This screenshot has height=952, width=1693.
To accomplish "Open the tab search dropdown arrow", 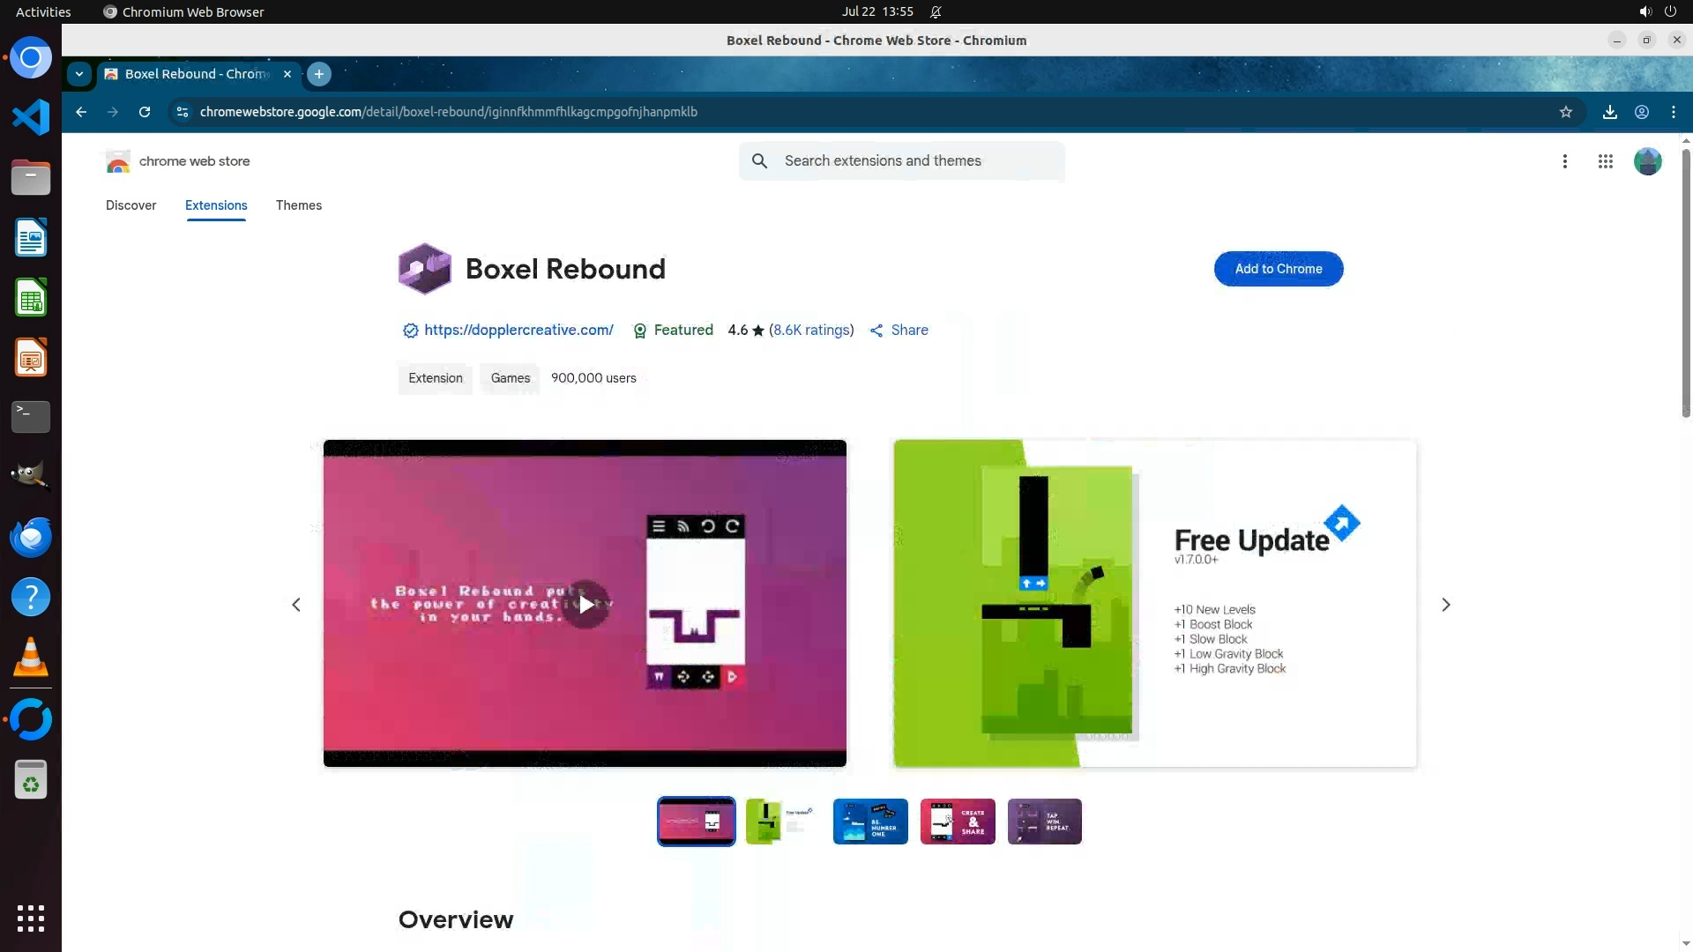I will (x=79, y=74).
